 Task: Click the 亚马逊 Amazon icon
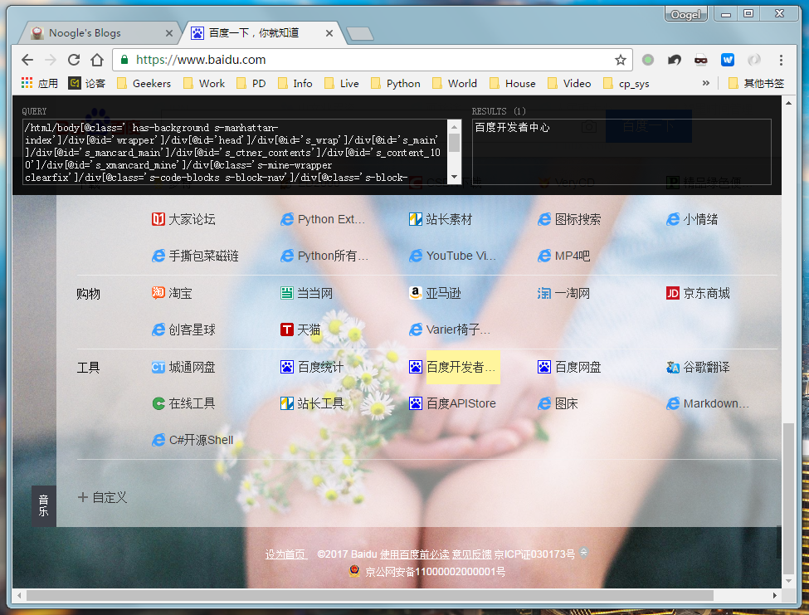415,292
